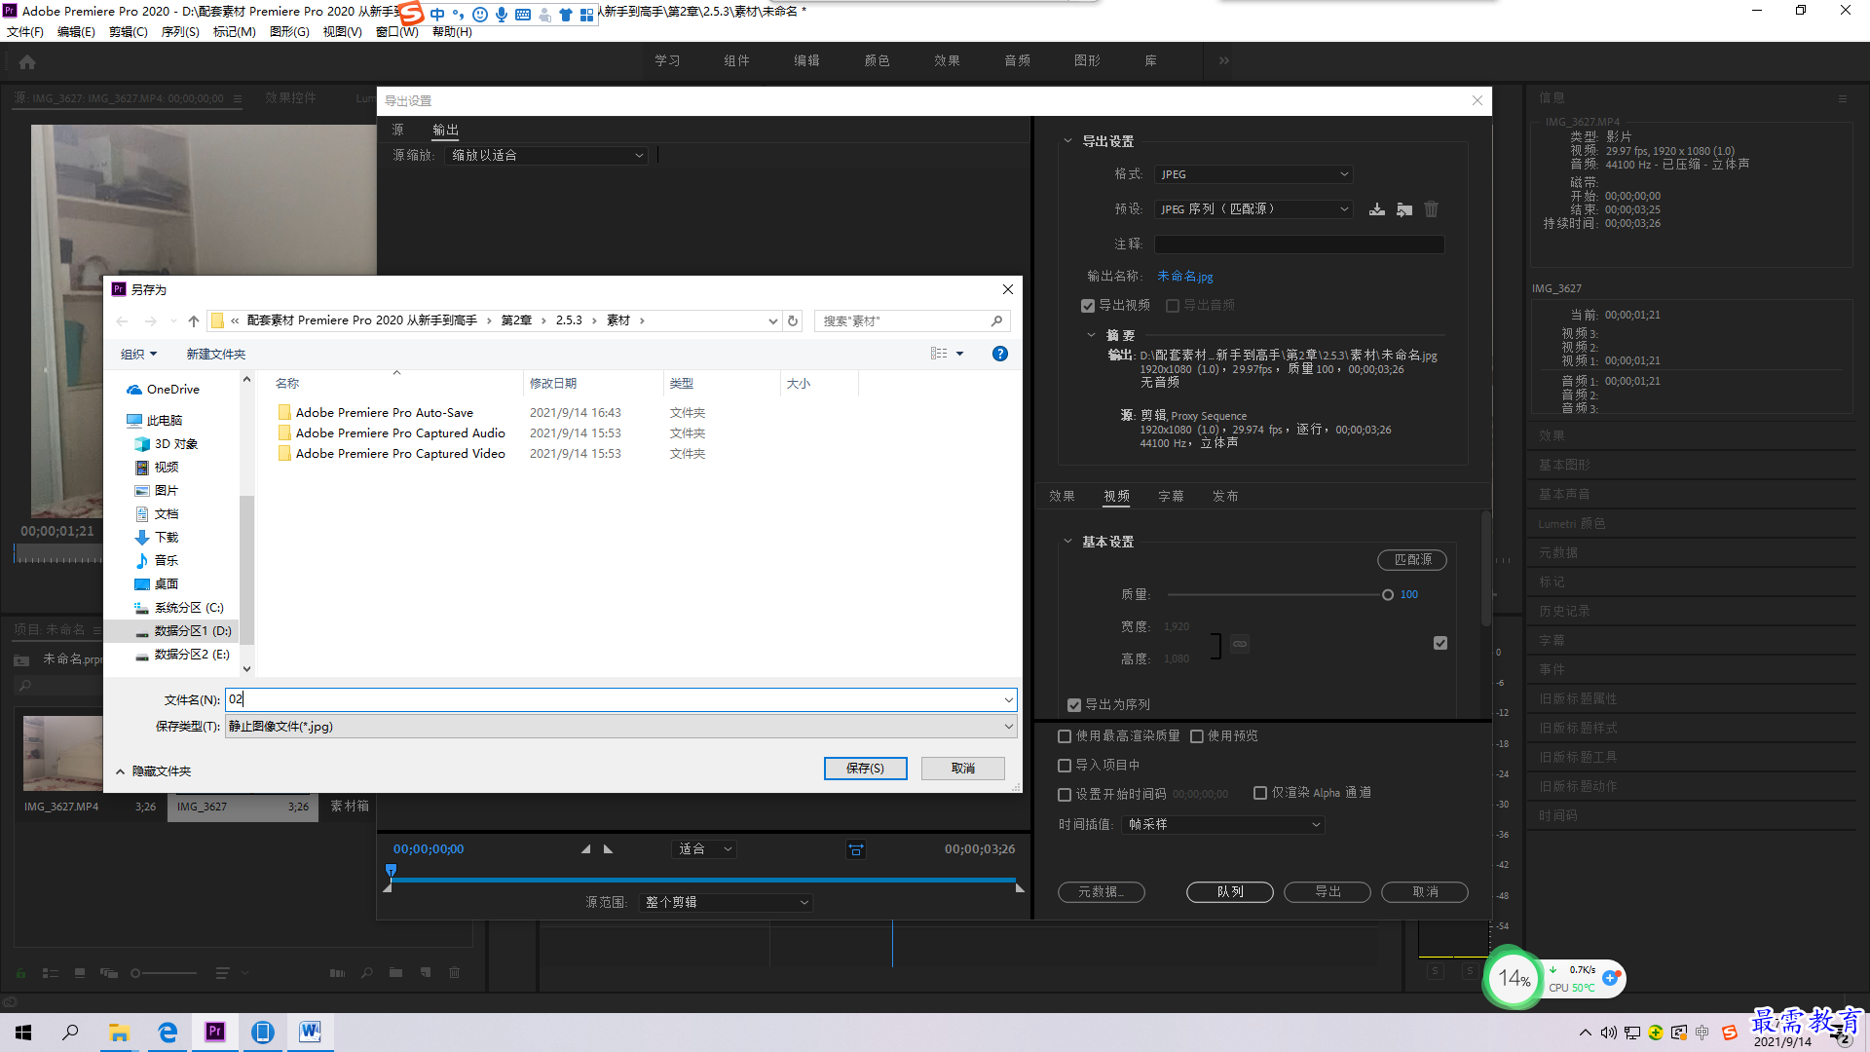Switch to the Effects tab in export settings
This screenshot has height=1052, width=1870.
pyautogui.click(x=1062, y=497)
